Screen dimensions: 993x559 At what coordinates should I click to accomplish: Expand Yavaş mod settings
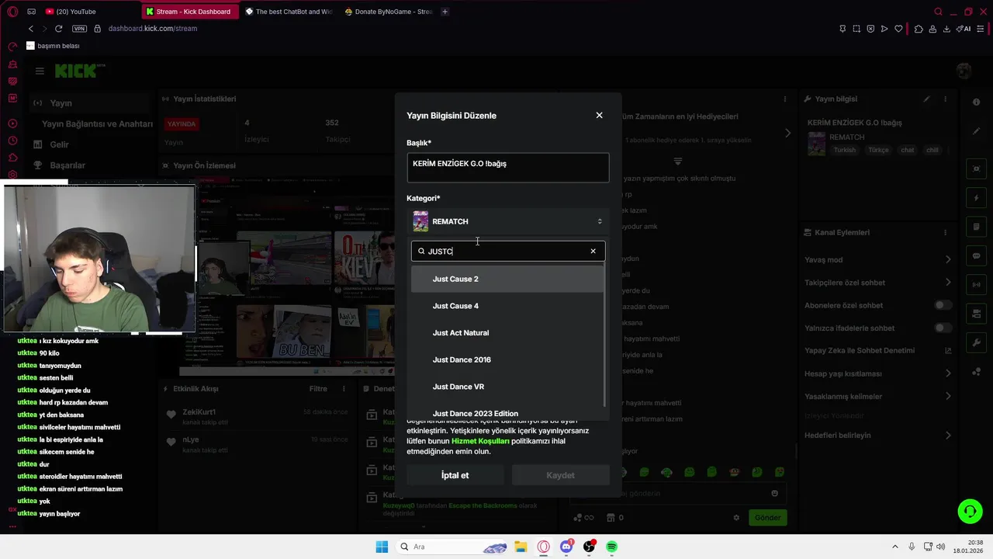947,259
